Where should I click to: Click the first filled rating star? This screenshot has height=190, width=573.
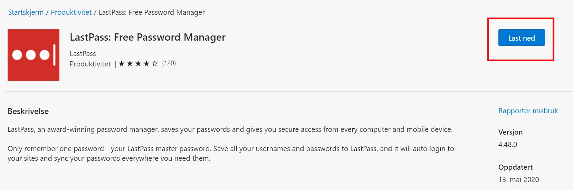pyautogui.click(x=122, y=63)
